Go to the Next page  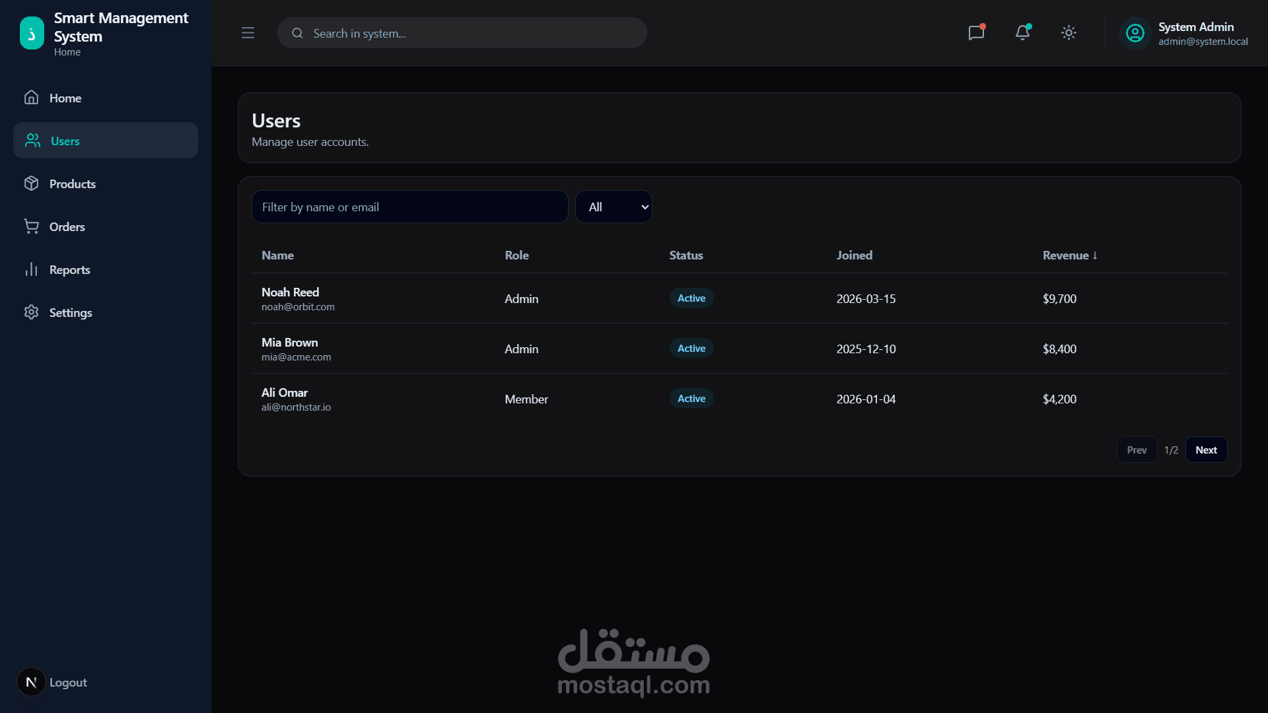[1206, 450]
